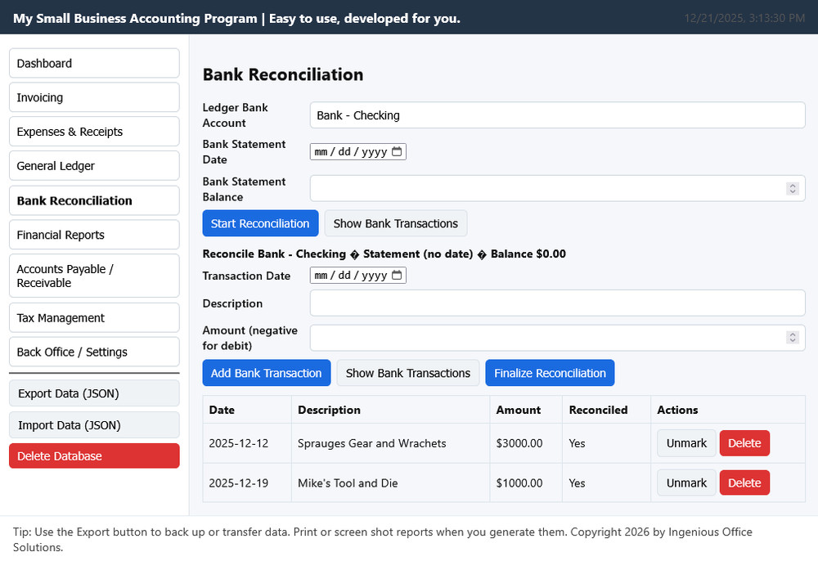Open the Dashboard page

click(94, 64)
